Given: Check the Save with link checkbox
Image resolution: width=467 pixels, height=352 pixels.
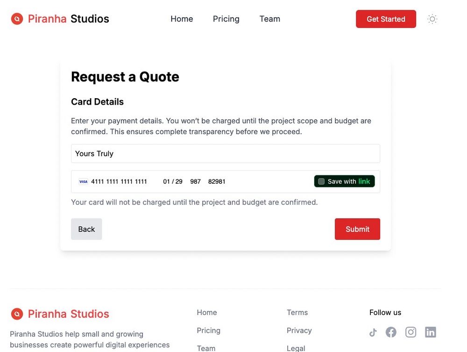Looking at the screenshot, I should (321, 181).
